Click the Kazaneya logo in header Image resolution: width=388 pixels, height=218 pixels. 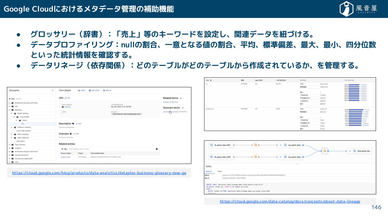[358, 9]
